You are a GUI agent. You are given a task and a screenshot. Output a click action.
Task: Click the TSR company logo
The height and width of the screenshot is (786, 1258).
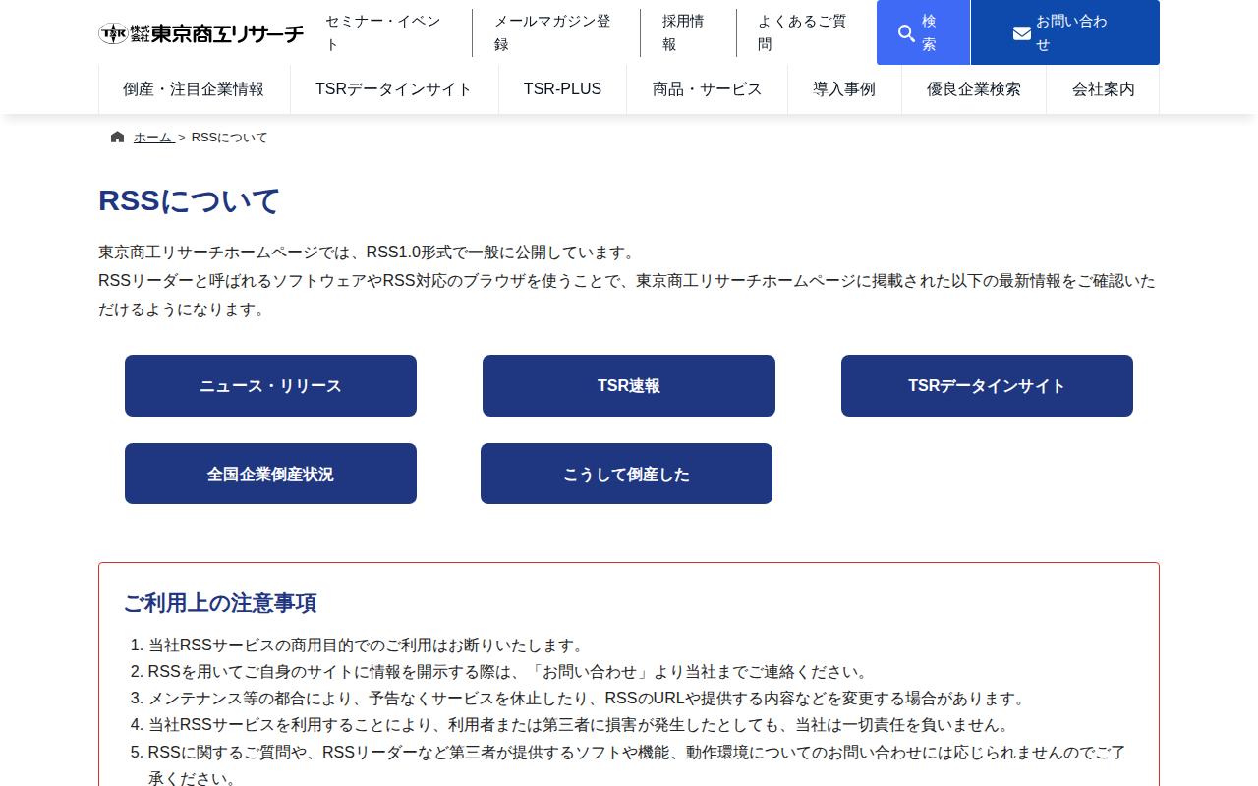201,31
